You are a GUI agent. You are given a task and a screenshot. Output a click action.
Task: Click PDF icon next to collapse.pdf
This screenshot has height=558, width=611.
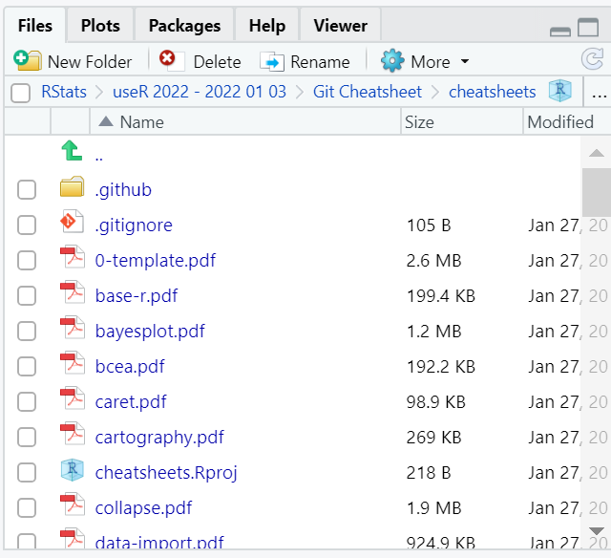coord(73,504)
